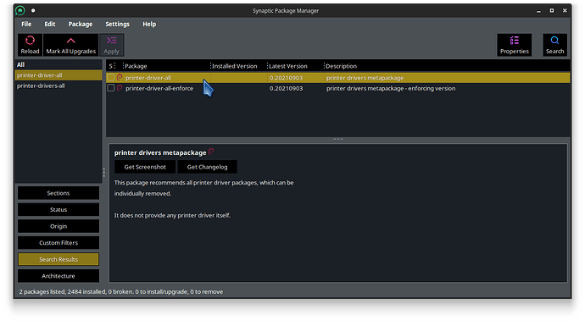Click Synaptic app icon in title bar
The image size is (585, 326).
click(x=20, y=10)
